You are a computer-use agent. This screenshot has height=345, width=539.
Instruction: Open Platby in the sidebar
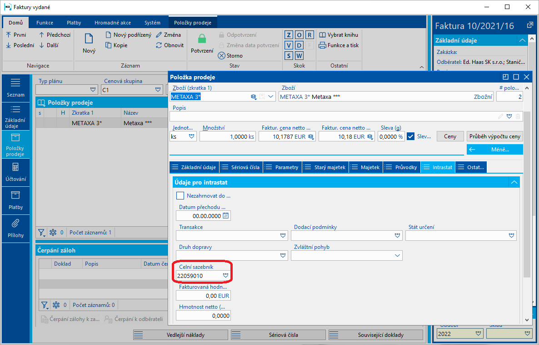(15, 200)
